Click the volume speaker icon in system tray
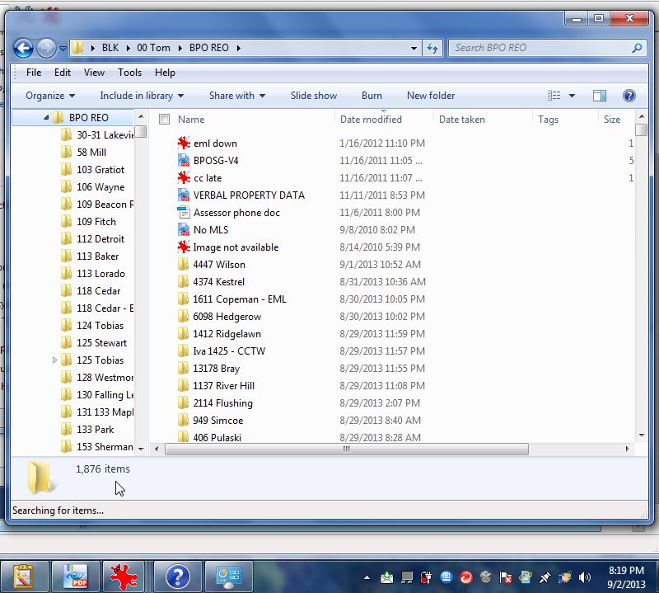Screen dimensions: 659x593 click(584, 577)
